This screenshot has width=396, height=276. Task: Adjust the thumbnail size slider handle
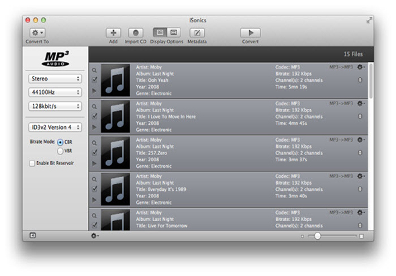coord(317,236)
